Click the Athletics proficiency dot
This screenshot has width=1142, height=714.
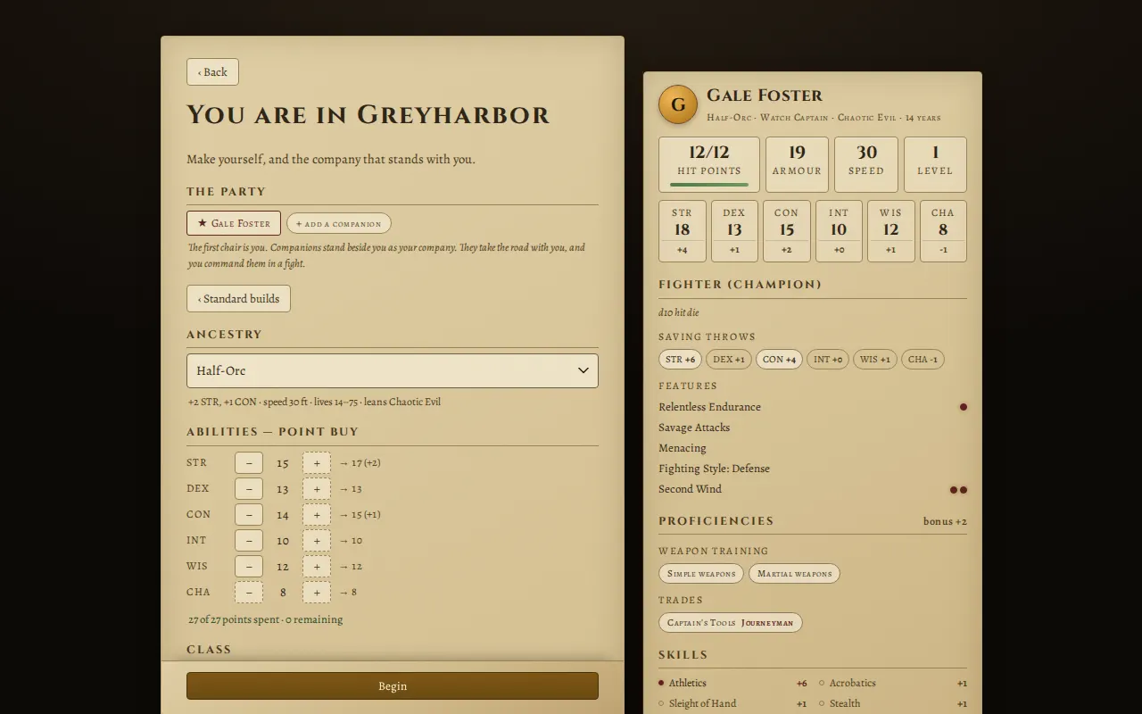(661, 683)
